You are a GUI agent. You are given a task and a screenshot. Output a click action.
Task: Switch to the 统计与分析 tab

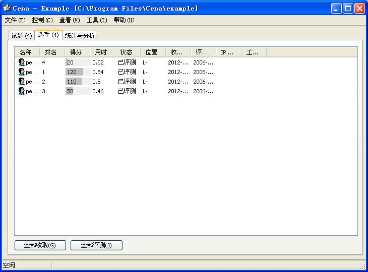80,36
